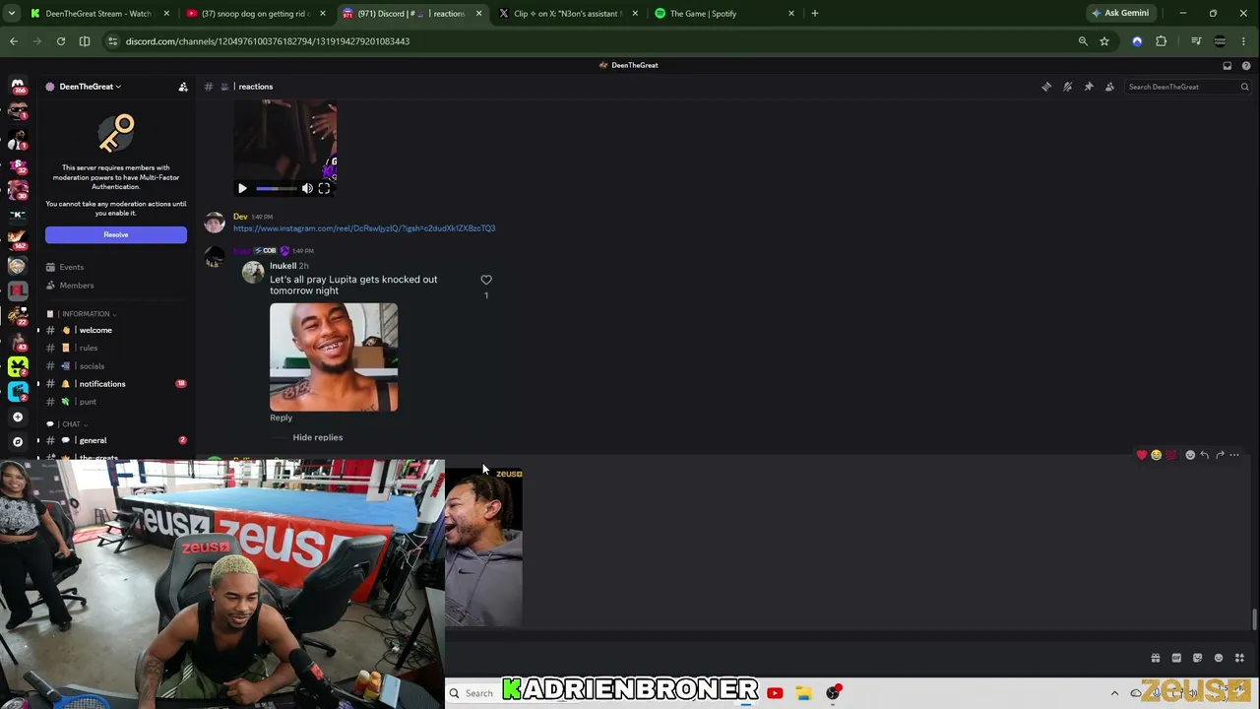Click the invite members icon beside DeenTheGreat
The width and height of the screenshot is (1260, 709).
point(183,87)
